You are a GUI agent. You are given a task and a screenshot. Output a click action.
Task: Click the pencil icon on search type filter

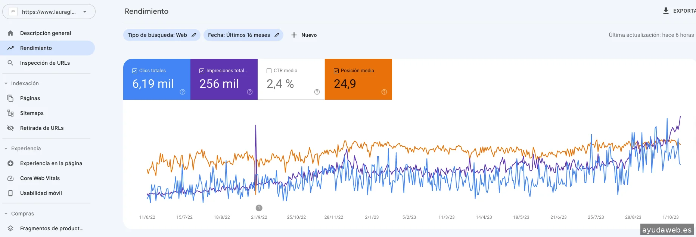point(194,35)
